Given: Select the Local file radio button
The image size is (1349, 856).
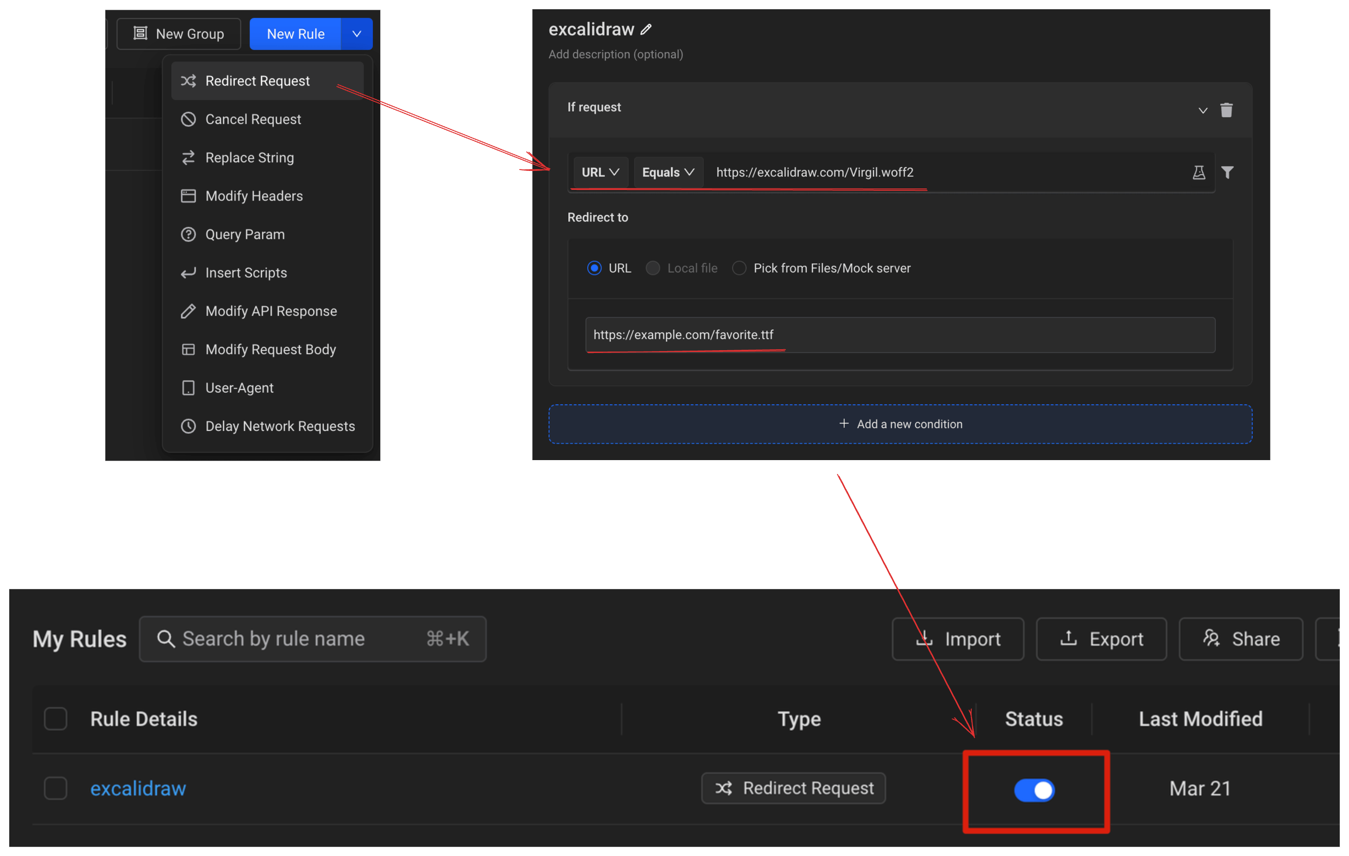Looking at the screenshot, I should point(653,268).
